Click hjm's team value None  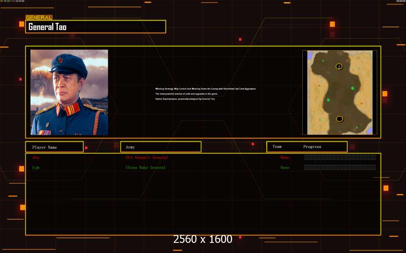tap(285, 167)
